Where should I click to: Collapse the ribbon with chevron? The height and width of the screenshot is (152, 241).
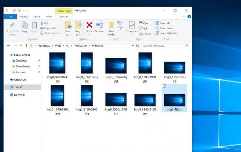point(184,17)
